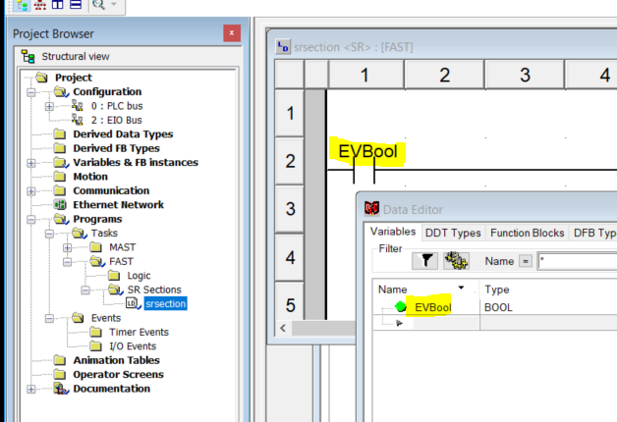The image size is (617, 422).
Task: Open the Operator Screens folder
Action: [x=118, y=375]
